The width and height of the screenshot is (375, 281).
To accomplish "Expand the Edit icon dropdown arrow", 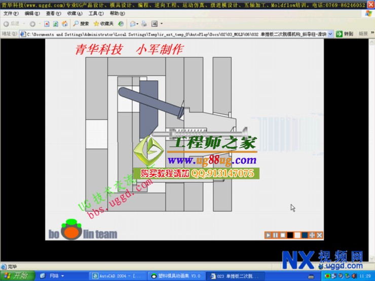I will pyautogui.click(x=162, y=24).
